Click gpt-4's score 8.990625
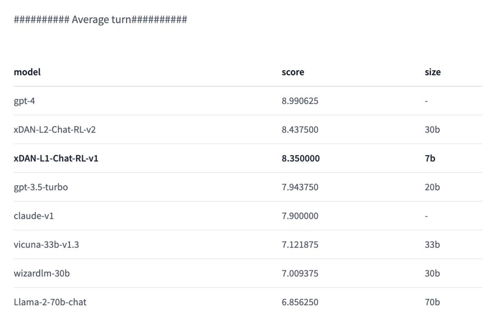This screenshot has width=491, height=323. click(300, 101)
